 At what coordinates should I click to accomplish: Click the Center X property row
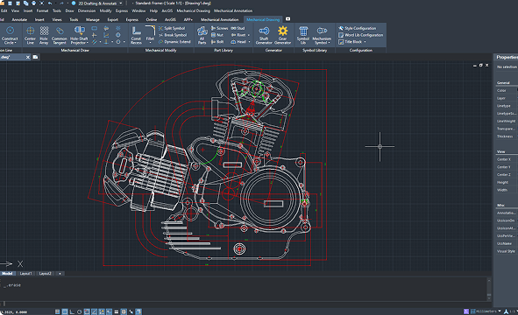pos(506,159)
